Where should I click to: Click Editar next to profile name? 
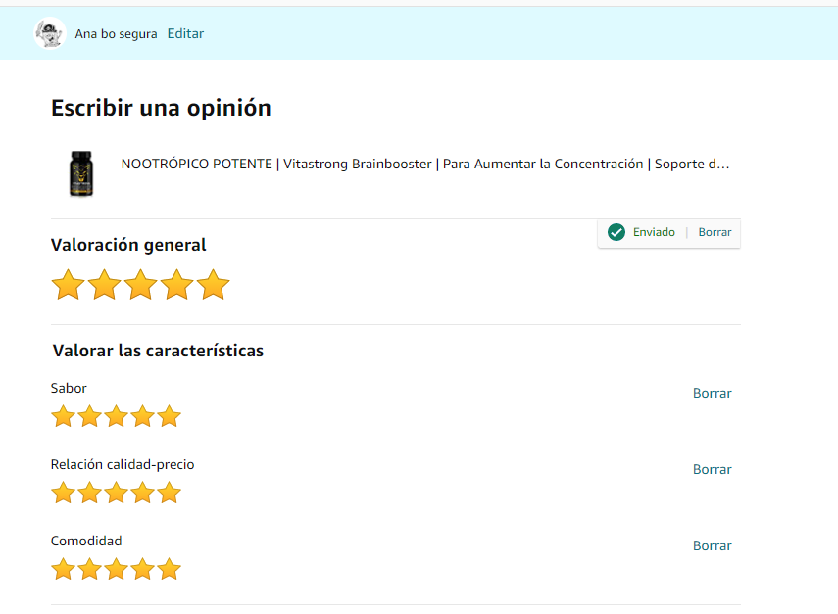pos(185,33)
